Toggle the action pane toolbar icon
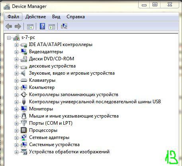This screenshot has width=182, height=166. pos(52,27)
